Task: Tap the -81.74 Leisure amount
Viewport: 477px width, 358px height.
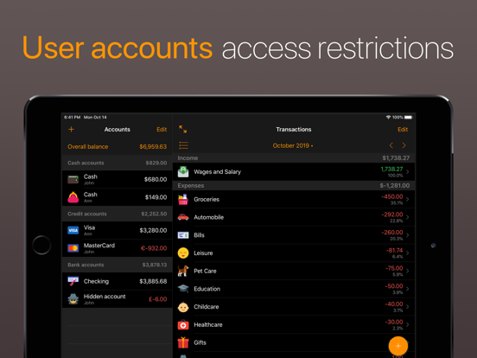Action: tap(394, 251)
